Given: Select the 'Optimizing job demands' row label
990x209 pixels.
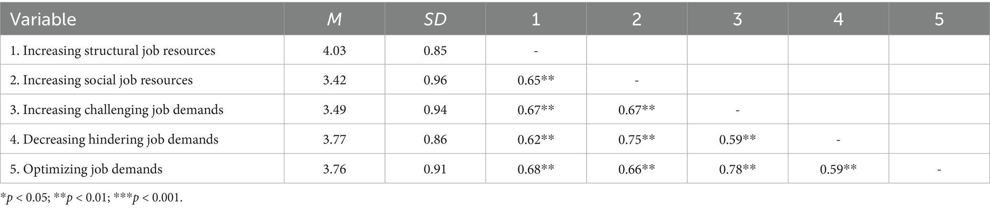Looking at the screenshot, I should [92, 169].
